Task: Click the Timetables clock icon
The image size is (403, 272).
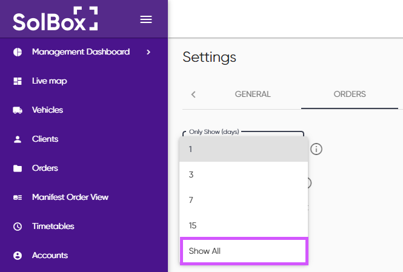Action: coord(18,227)
